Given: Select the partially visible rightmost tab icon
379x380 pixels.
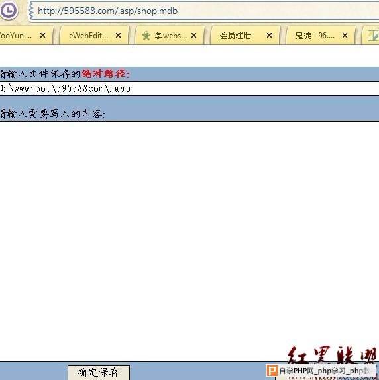Looking at the screenshot, I should [x=373, y=36].
